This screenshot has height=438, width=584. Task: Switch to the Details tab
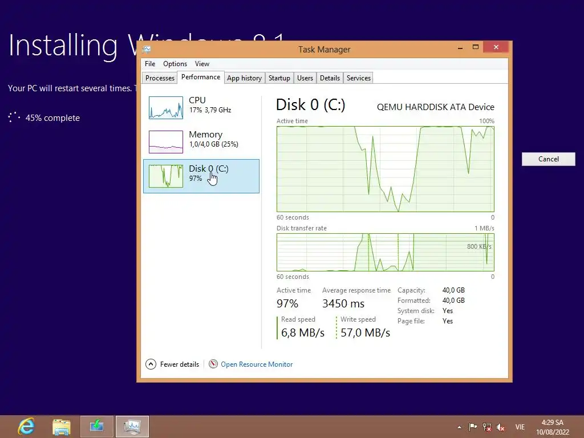(x=330, y=78)
